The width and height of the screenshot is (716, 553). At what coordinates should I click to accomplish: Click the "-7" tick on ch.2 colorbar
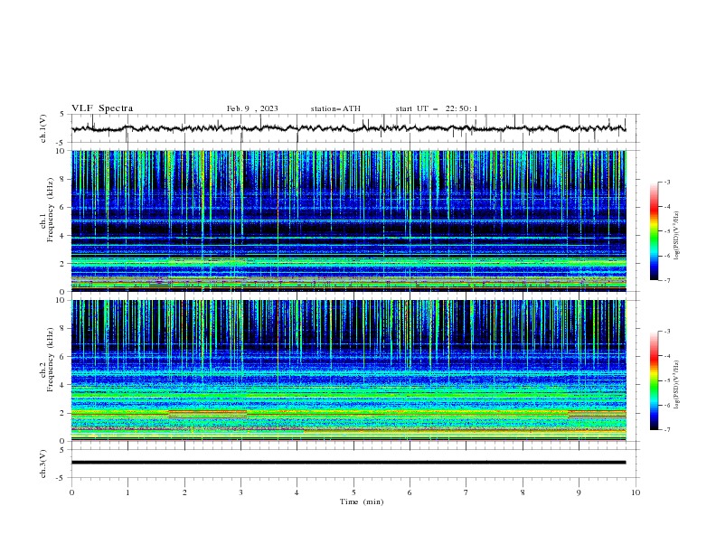pyautogui.click(x=666, y=429)
